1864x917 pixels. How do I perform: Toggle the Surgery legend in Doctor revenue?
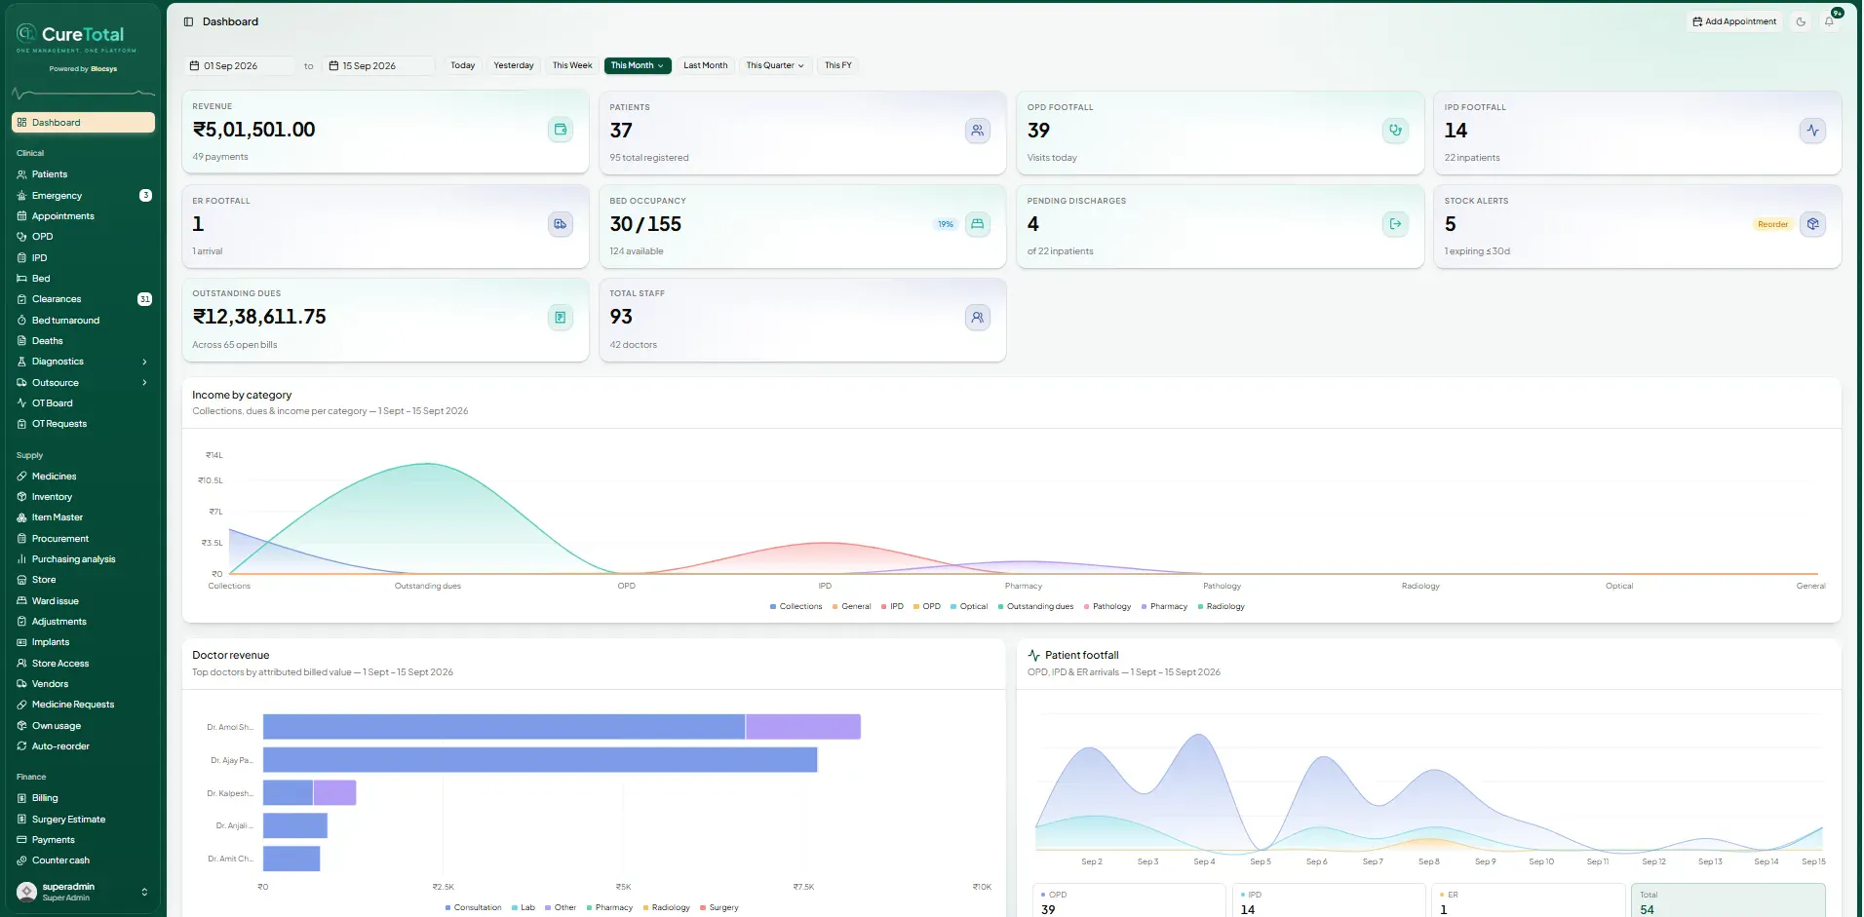coord(718,907)
